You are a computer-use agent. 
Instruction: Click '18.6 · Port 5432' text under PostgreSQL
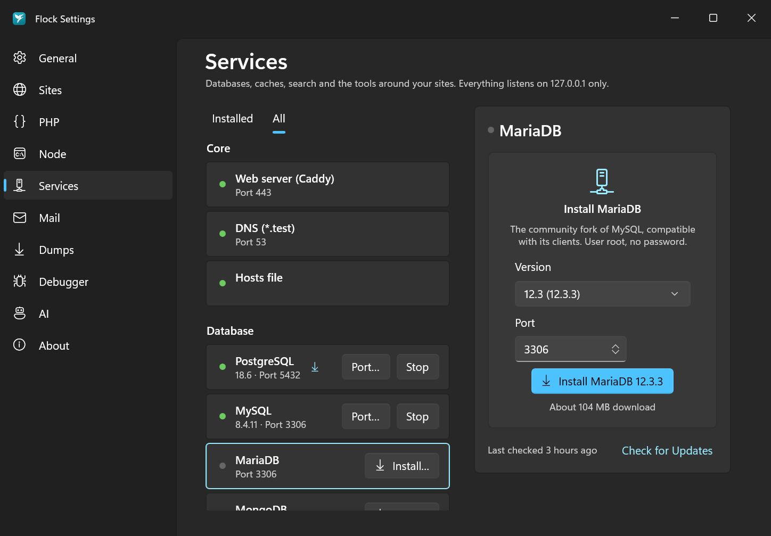coord(268,375)
